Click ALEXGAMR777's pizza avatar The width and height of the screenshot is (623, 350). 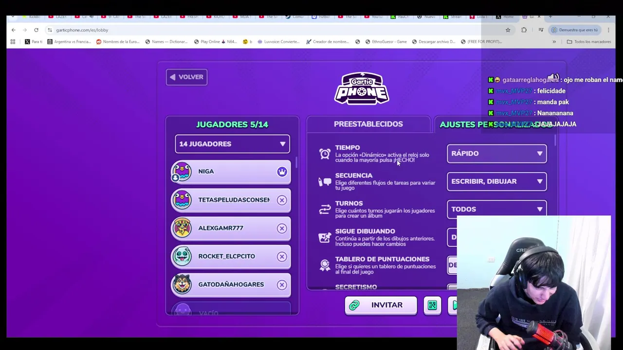click(x=182, y=228)
